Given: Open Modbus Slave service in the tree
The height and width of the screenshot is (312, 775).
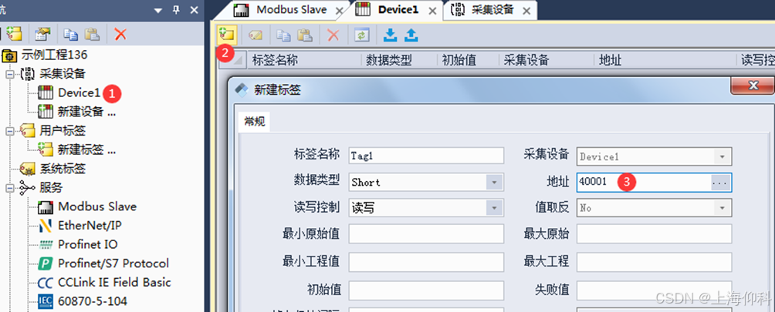Looking at the screenshot, I should coord(97,206).
